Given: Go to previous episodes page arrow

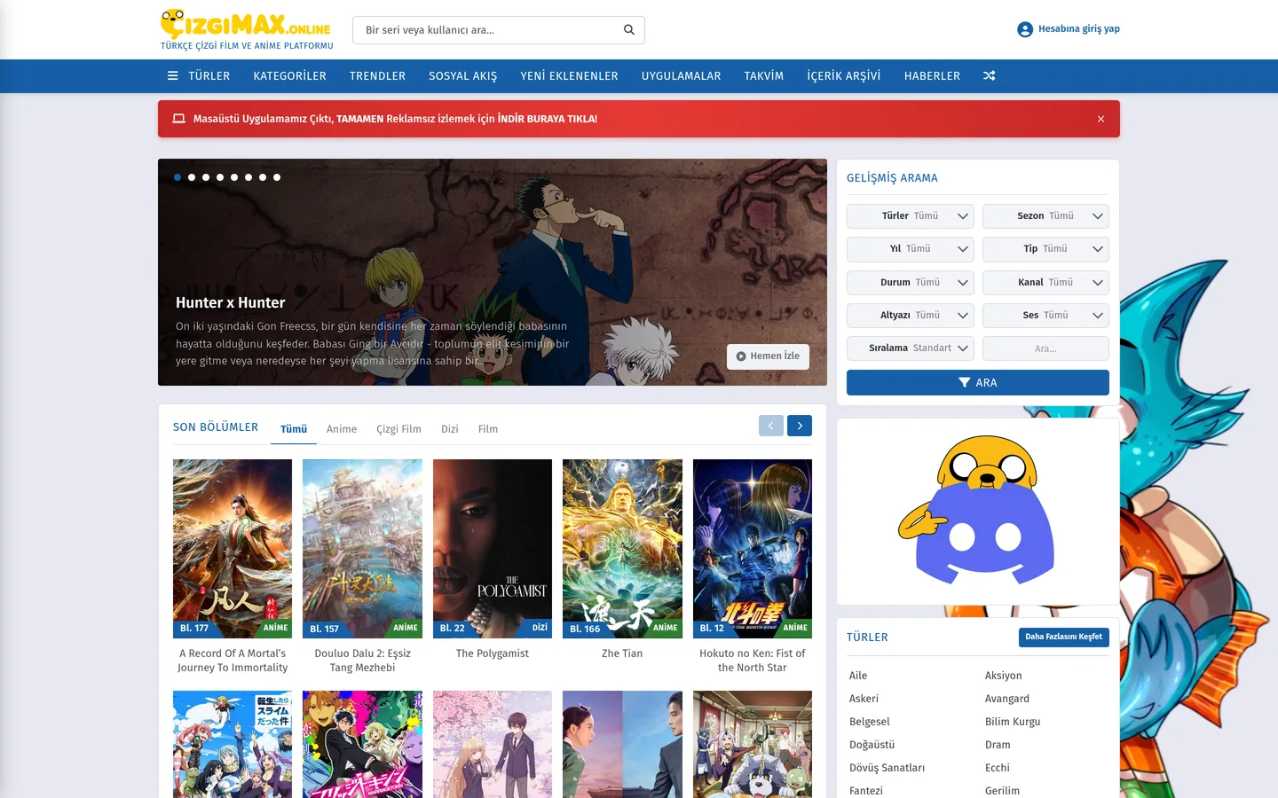Looking at the screenshot, I should click(771, 426).
